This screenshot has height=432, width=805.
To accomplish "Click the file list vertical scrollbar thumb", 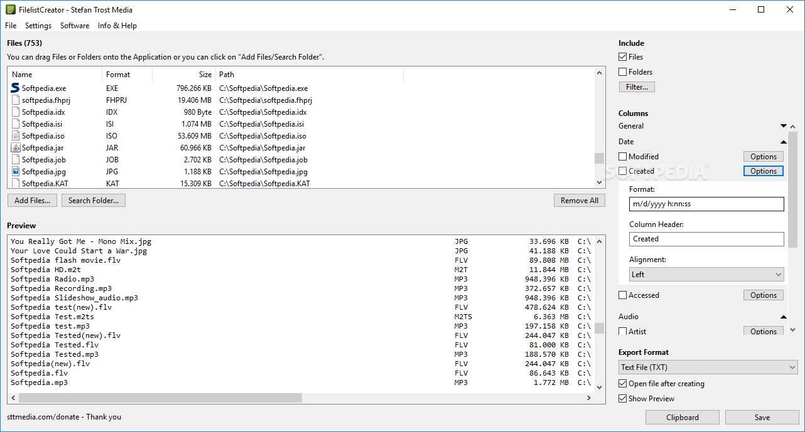I will coord(600,158).
